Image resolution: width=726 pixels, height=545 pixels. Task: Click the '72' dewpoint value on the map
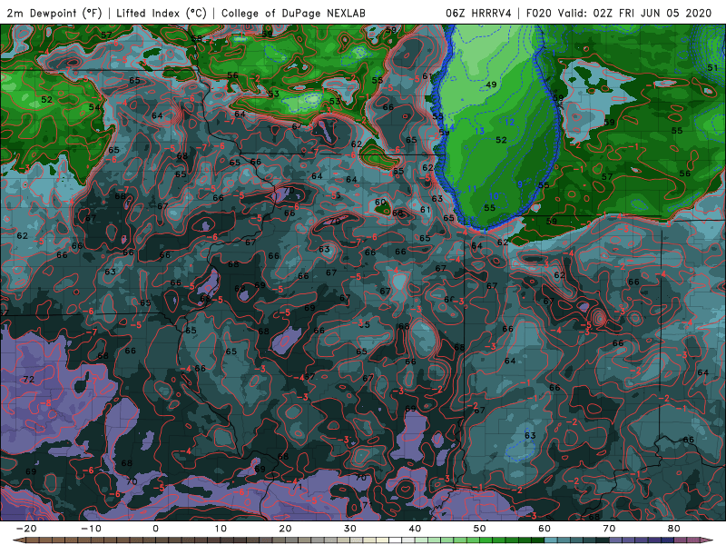(29, 379)
